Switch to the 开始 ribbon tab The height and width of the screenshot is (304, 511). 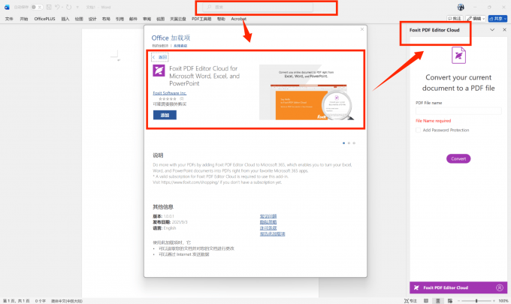pyautogui.click(x=24, y=19)
